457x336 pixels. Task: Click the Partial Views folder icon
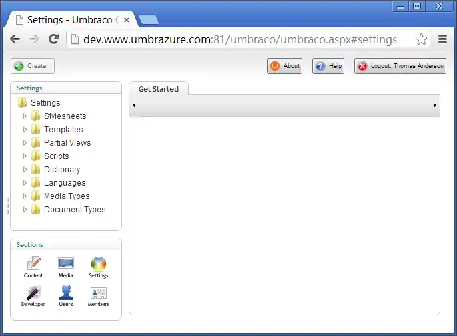click(35, 142)
